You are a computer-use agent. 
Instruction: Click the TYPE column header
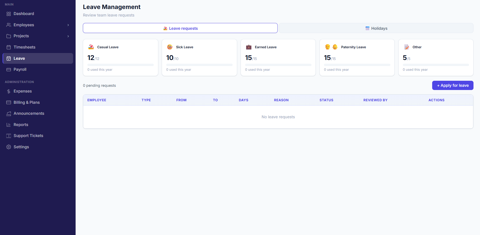click(x=146, y=100)
